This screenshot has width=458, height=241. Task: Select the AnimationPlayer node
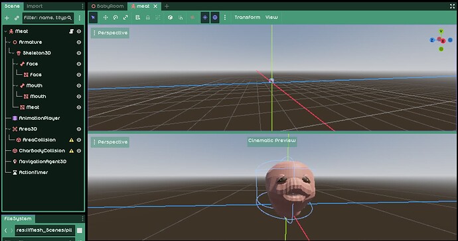(39, 118)
